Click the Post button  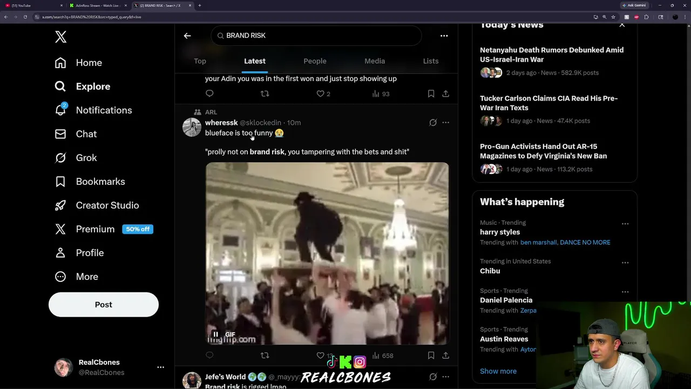(x=104, y=305)
